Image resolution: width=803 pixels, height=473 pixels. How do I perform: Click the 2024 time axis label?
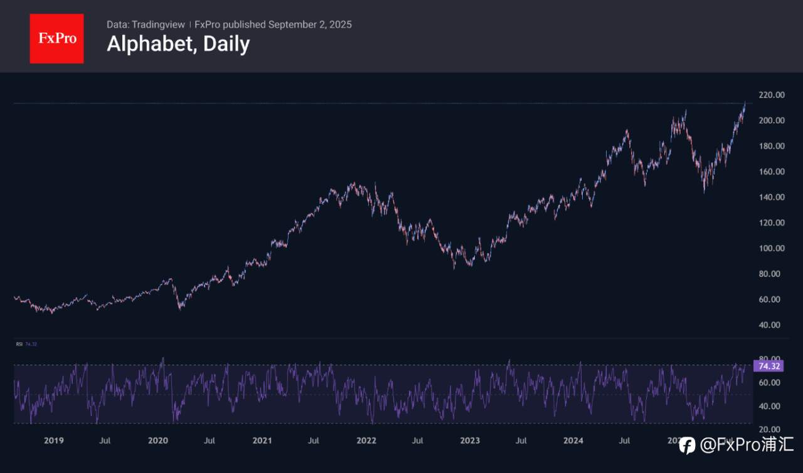pos(573,441)
